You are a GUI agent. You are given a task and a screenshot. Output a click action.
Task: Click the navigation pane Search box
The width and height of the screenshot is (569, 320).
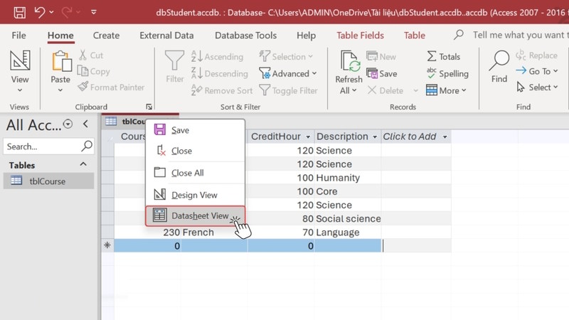(43, 146)
